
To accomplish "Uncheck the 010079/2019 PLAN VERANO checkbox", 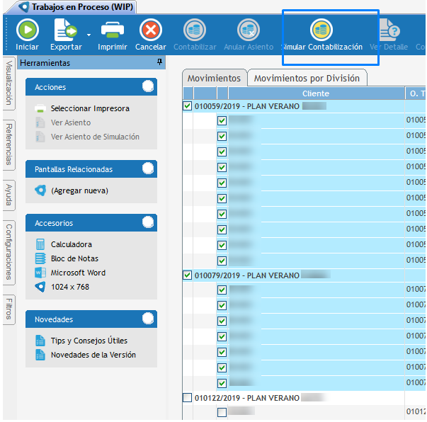I will [187, 274].
